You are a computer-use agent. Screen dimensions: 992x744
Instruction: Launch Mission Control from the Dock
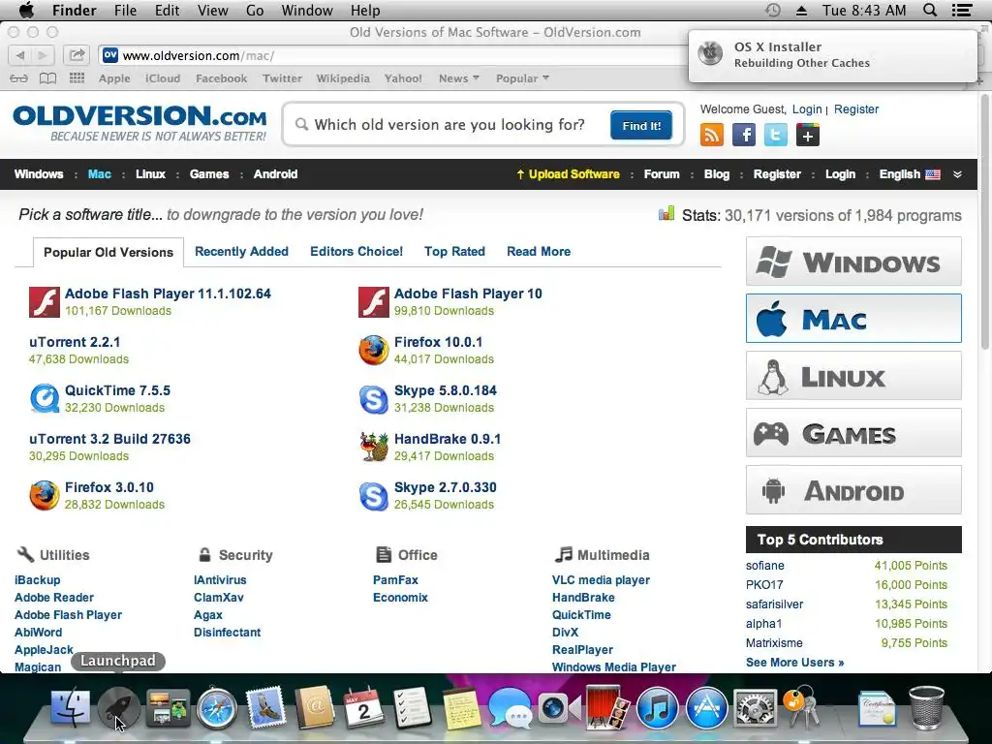(x=168, y=707)
